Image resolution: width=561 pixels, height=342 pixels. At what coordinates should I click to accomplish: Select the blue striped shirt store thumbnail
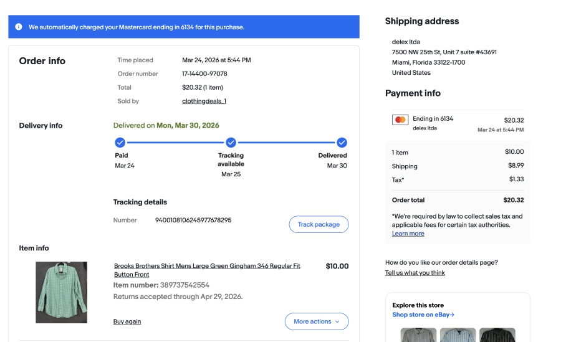point(458,335)
